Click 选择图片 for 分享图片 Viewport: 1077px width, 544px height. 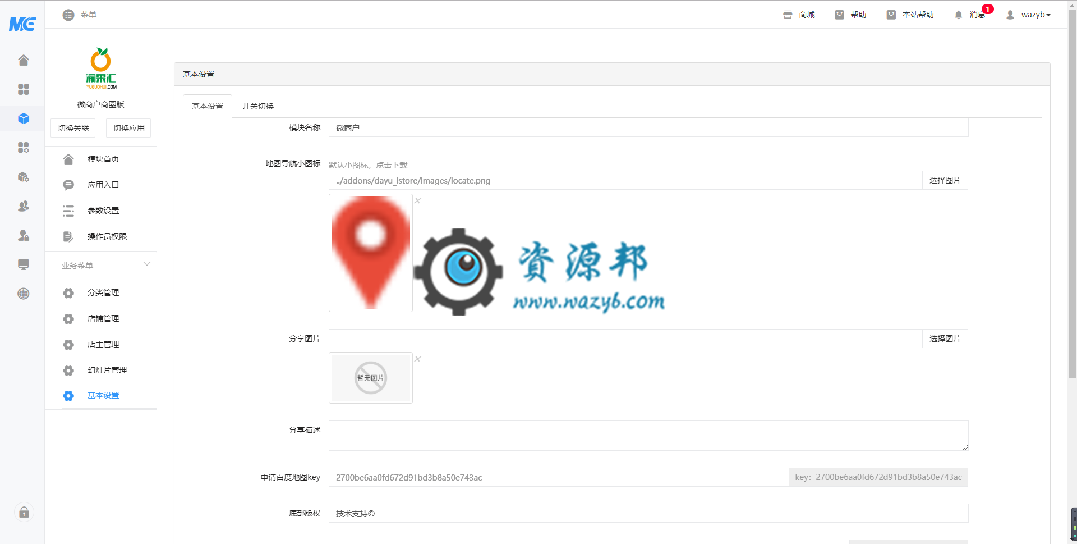coord(945,339)
